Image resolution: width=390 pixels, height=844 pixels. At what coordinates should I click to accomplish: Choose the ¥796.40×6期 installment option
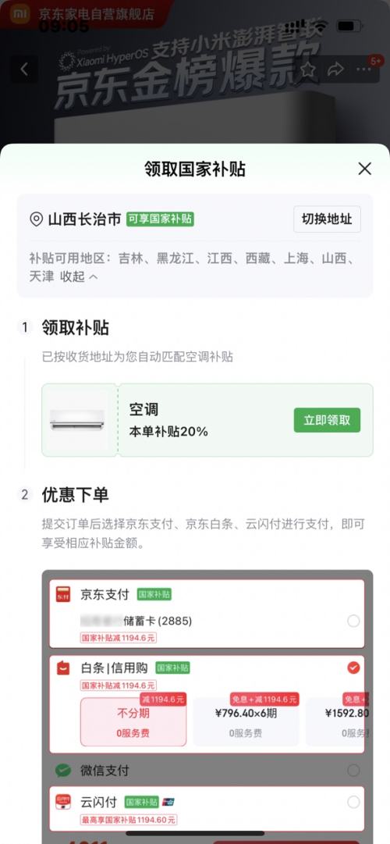246,722
